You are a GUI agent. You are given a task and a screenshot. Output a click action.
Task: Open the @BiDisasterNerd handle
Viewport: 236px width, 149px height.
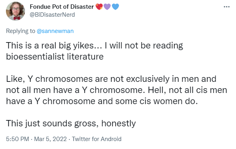(x=52, y=15)
